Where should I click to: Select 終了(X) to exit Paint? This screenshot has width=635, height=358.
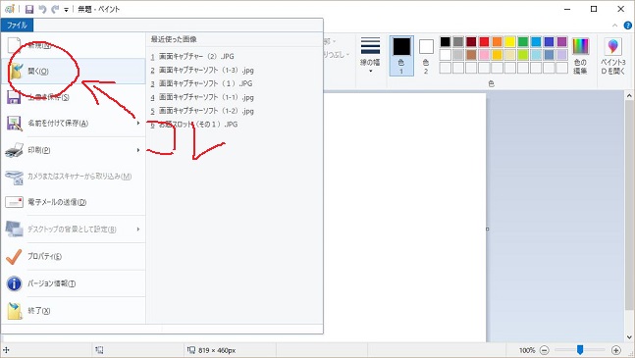74,310
